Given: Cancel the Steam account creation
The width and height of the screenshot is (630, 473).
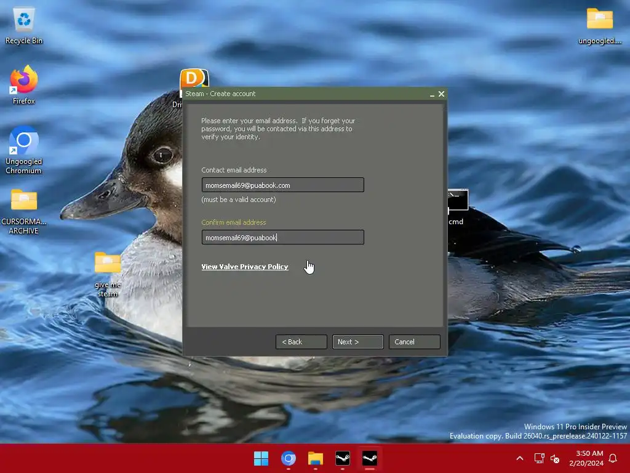Looking at the screenshot, I should pyautogui.click(x=414, y=342).
